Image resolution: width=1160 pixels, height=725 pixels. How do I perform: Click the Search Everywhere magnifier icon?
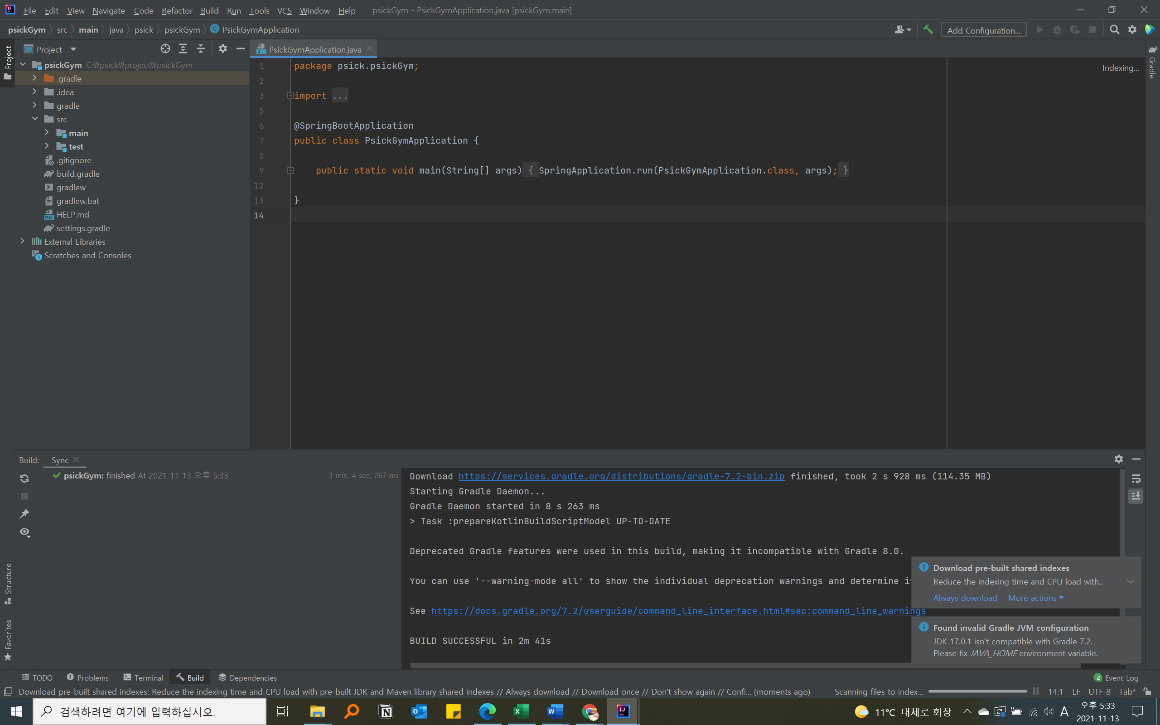(x=1115, y=30)
